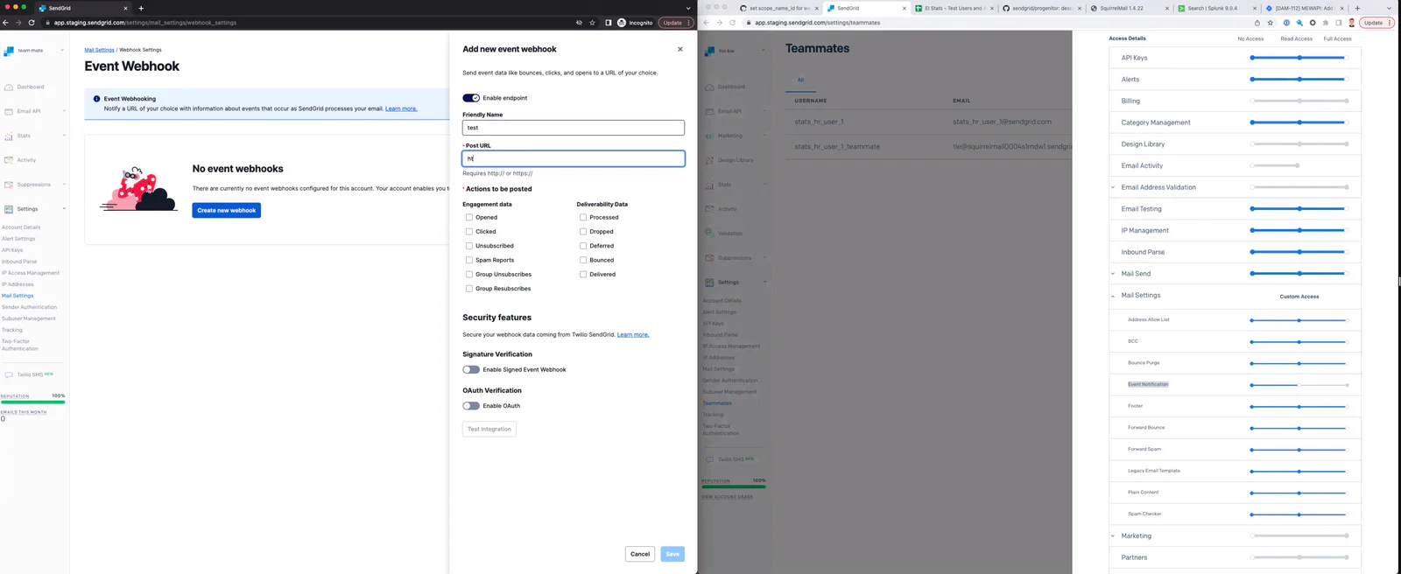The width and height of the screenshot is (1401, 574).
Task: Open Activity icon in left window sidebar
Action: (9, 160)
